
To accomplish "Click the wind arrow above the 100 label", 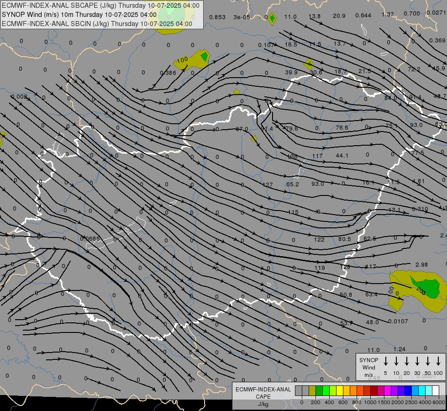I will pos(438,361).
